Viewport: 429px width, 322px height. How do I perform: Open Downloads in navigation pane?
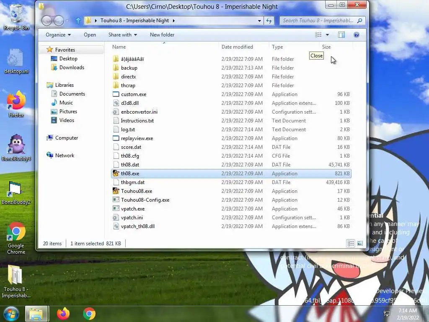pyautogui.click(x=72, y=68)
